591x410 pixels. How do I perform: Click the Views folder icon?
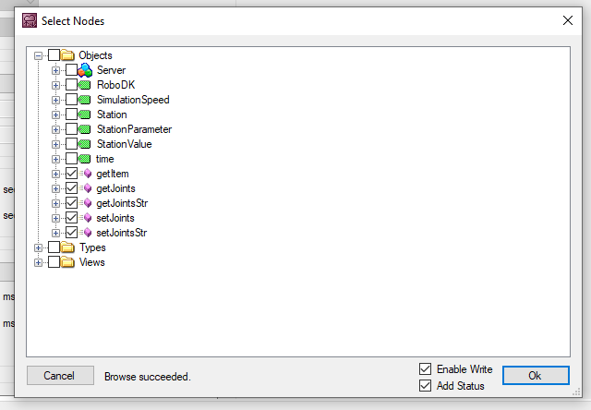coord(67,262)
